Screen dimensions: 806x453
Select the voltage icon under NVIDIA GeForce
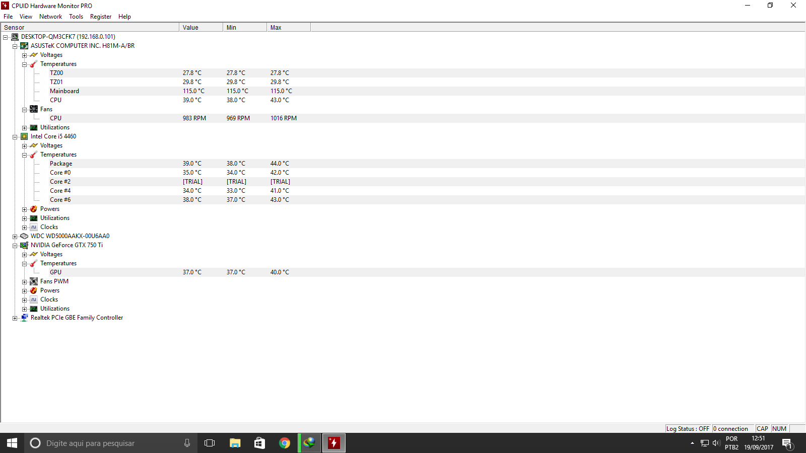point(34,254)
